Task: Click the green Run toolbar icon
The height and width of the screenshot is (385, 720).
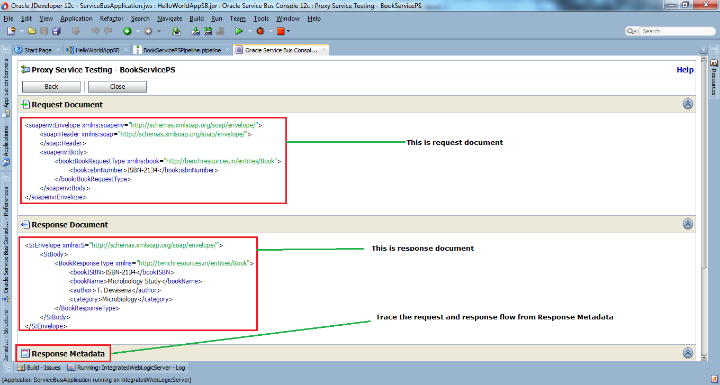Action: [239, 31]
